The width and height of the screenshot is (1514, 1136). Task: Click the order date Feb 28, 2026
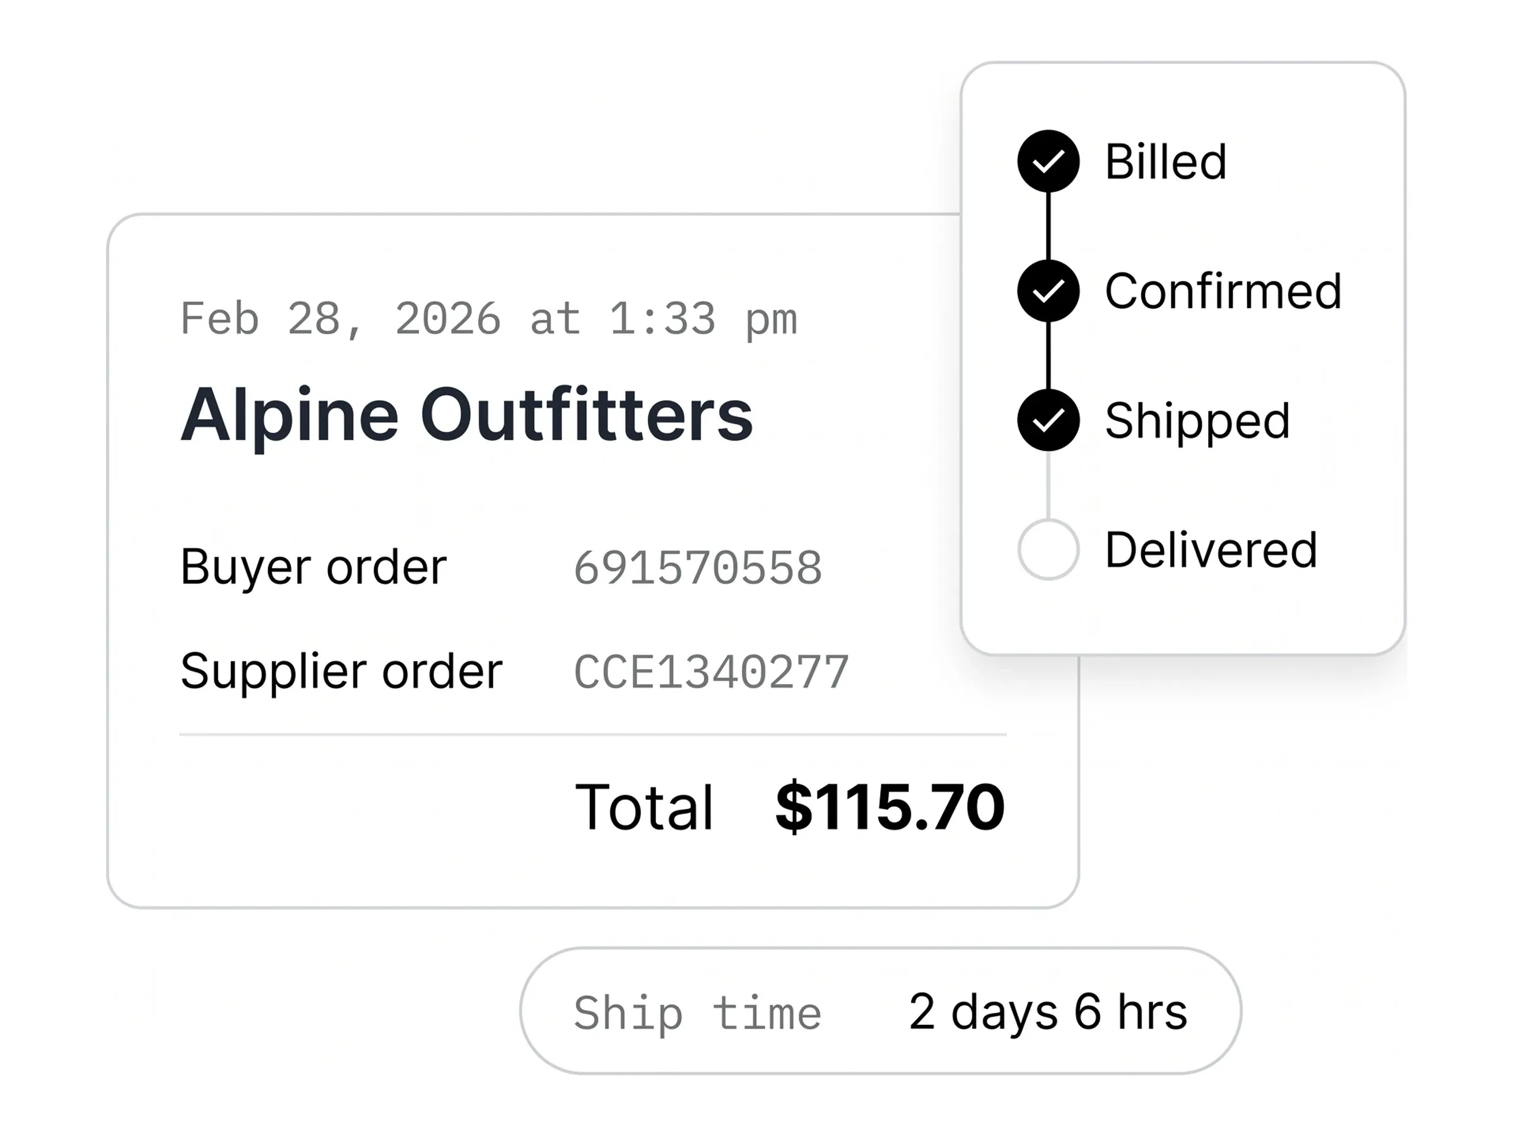coord(340,320)
